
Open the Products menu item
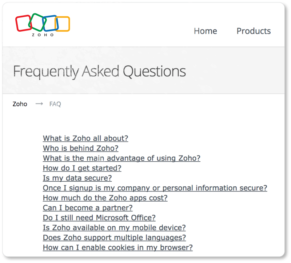(254, 31)
